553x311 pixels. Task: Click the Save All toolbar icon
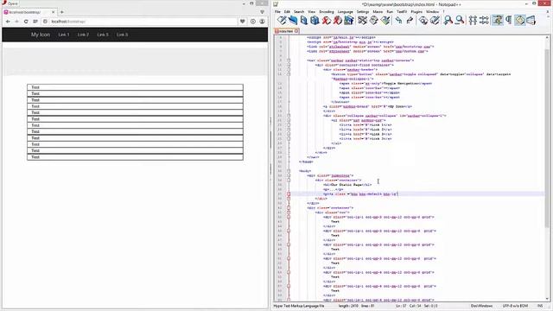point(315,21)
